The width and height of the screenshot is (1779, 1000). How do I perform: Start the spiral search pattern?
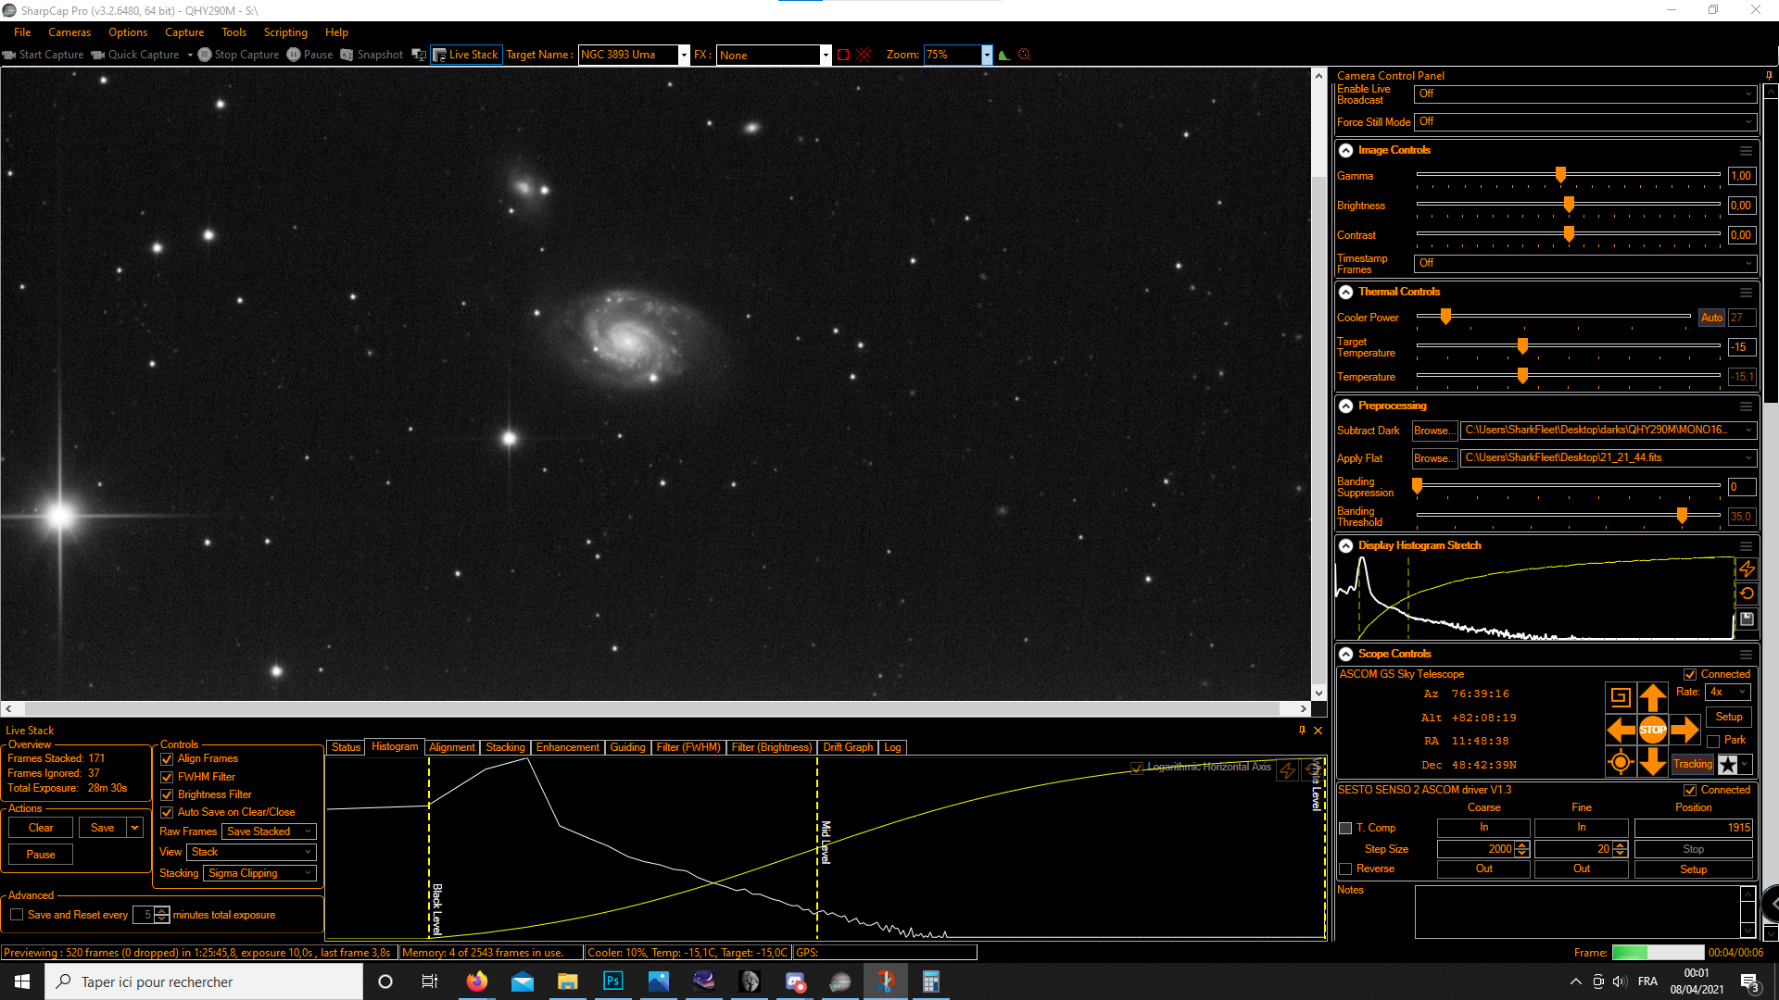tap(1620, 697)
